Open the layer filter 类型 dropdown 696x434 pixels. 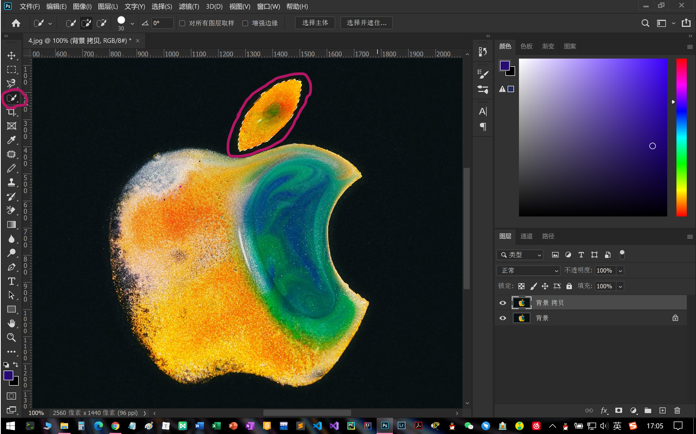(x=519, y=255)
